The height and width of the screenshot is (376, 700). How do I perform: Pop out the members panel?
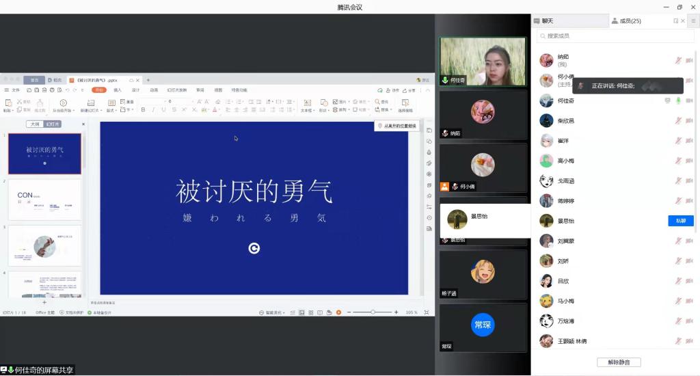click(676, 21)
